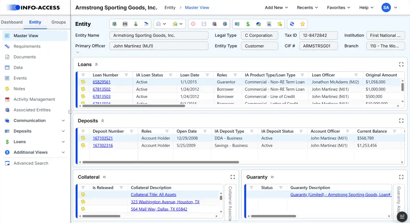This screenshot has width=410, height=223.
Task: Click the add entity building icon in toolbar
Action: 115,24
